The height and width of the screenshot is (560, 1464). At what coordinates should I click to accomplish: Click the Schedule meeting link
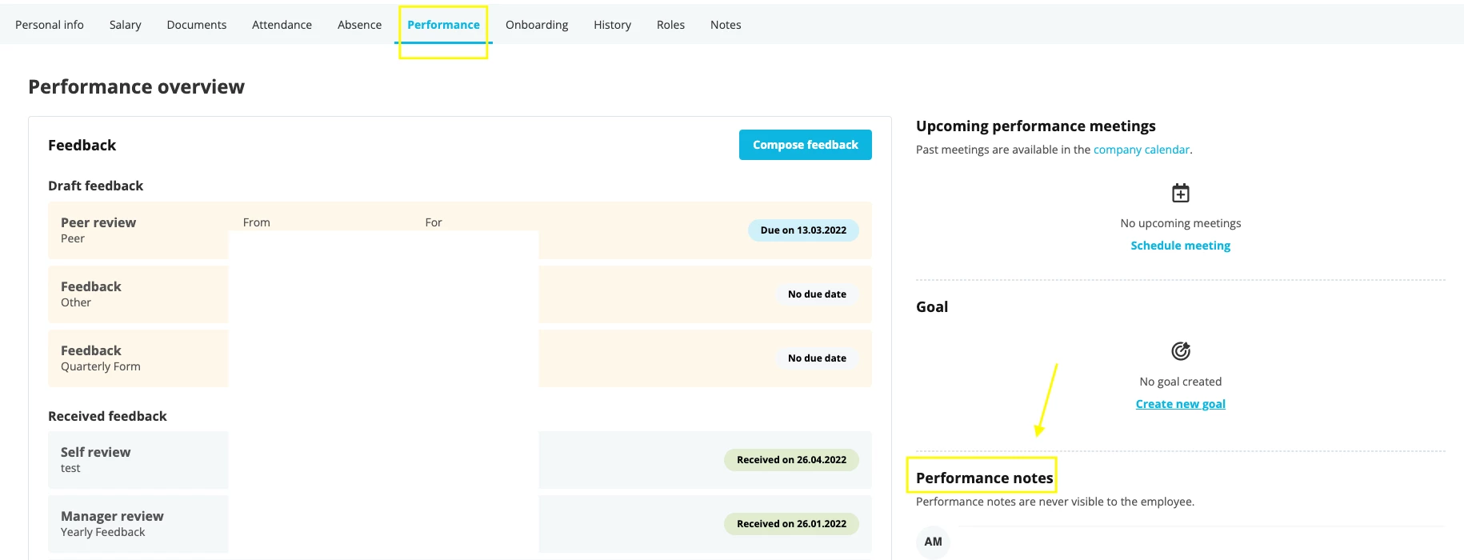coord(1181,246)
